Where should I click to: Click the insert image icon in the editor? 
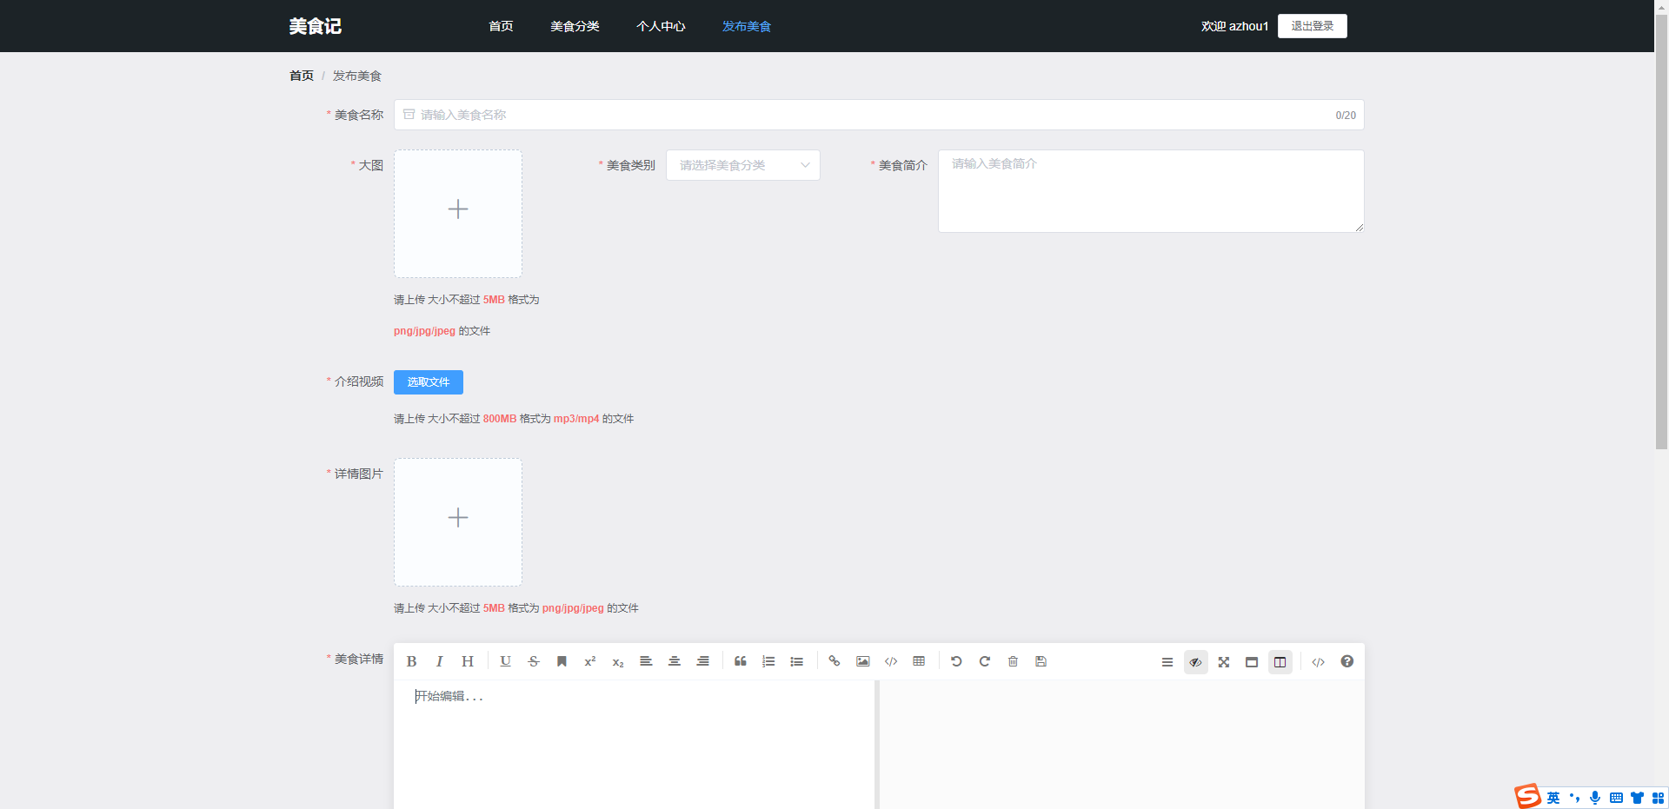pos(862,661)
